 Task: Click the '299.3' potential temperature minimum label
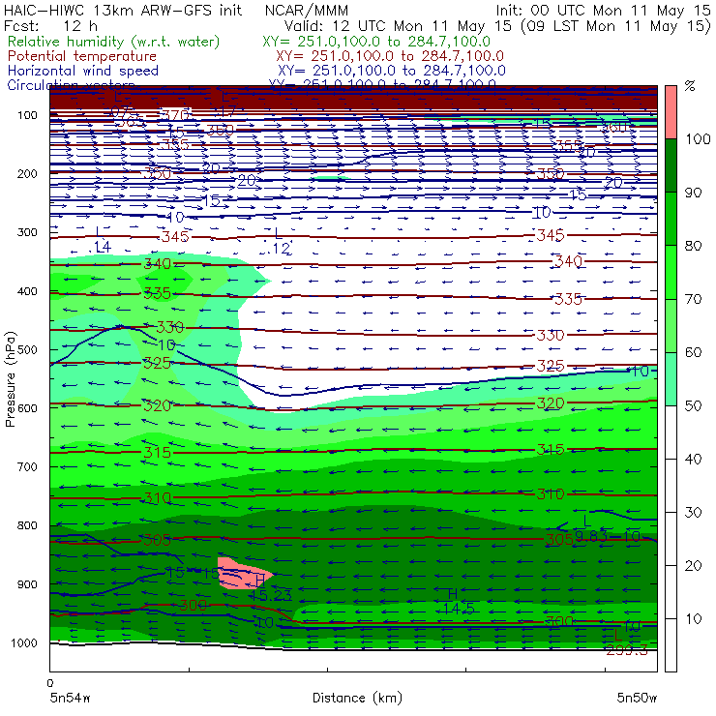click(627, 650)
